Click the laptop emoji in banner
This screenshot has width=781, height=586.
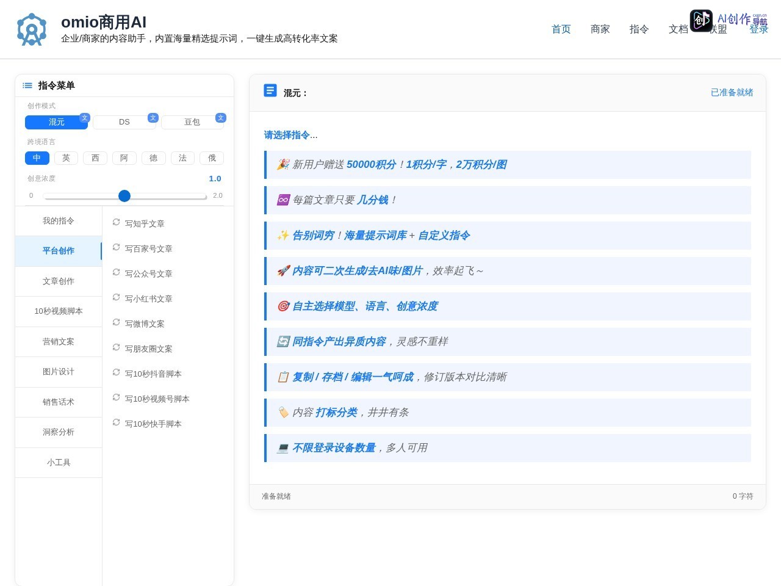[283, 447]
